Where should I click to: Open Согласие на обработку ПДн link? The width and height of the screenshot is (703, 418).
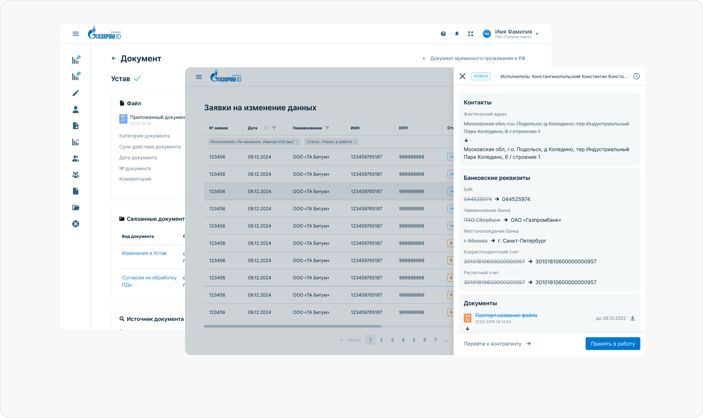click(x=149, y=281)
